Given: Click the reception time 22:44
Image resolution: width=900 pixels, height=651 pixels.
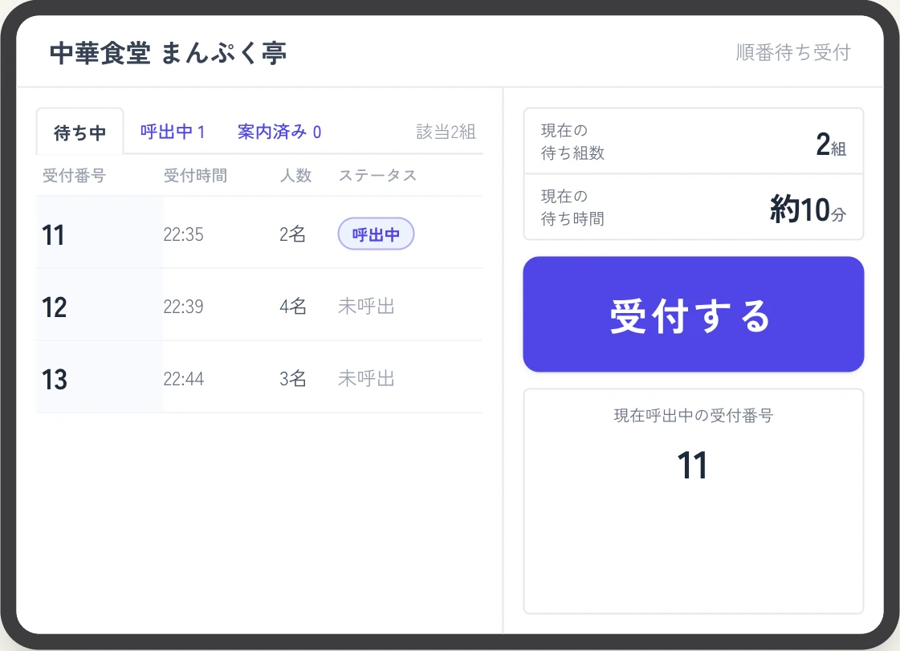Looking at the screenshot, I should pos(183,379).
